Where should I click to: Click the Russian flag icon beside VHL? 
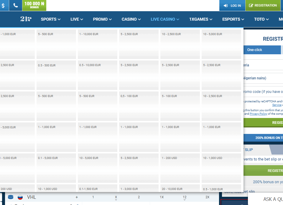point(20,197)
